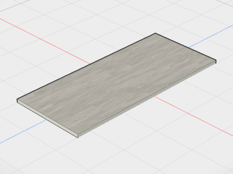Image resolution: width=233 pixels, height=174 pixels.
Task: Click the vertical edge at board's right corner
Action: click(216, 62)
